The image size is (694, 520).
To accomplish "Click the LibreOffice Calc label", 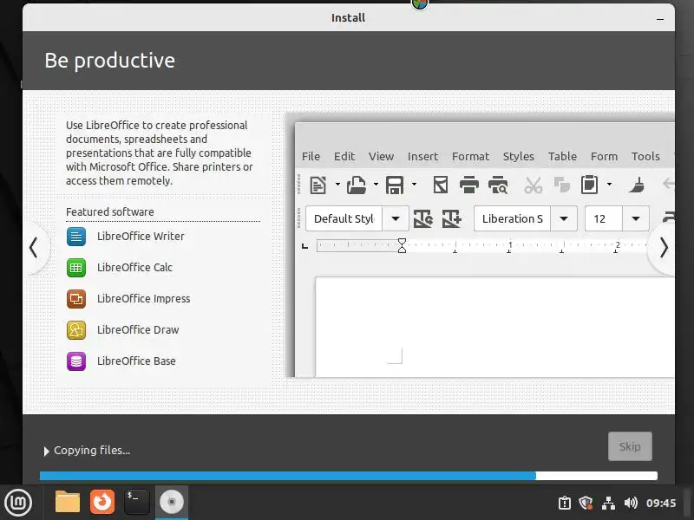I will [134, 268].
